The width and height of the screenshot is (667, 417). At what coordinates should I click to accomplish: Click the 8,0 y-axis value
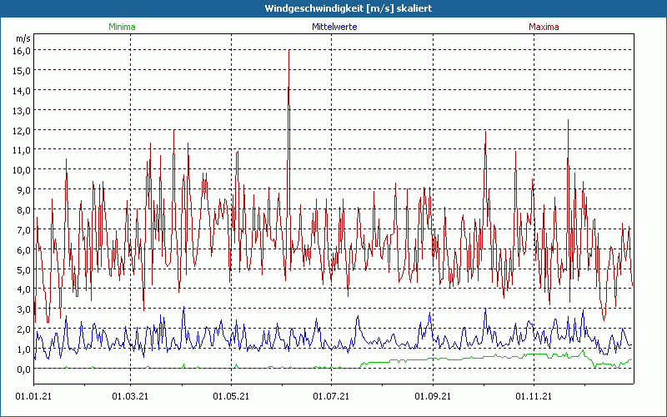click(25, 210)
